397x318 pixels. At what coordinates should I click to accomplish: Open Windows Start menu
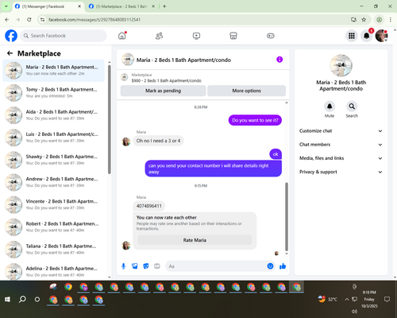(x=7, y=300)
